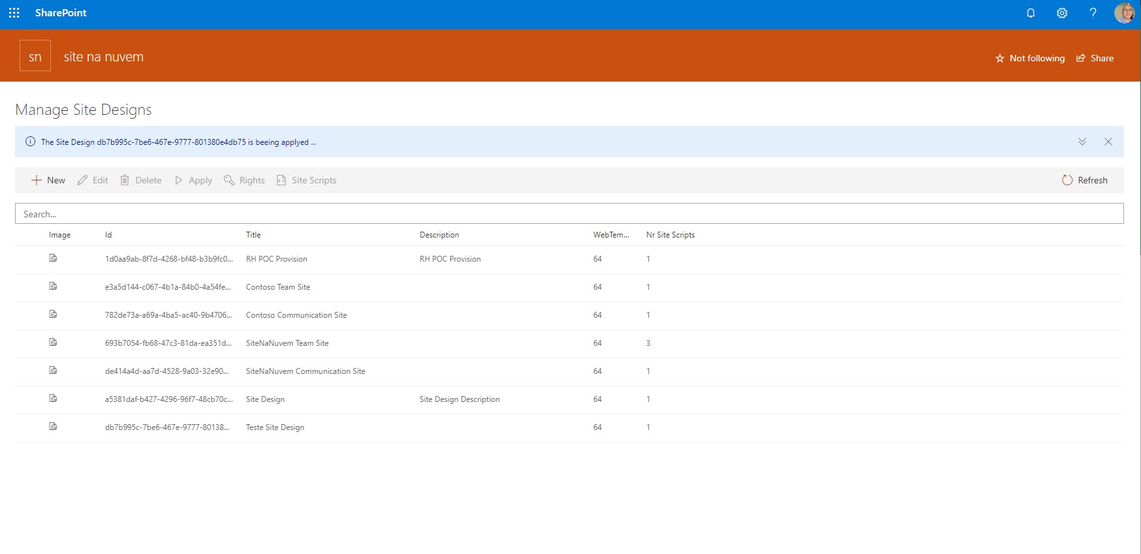Click image icon of SiteNaNuvem Communication Site row

coord(53,371)
